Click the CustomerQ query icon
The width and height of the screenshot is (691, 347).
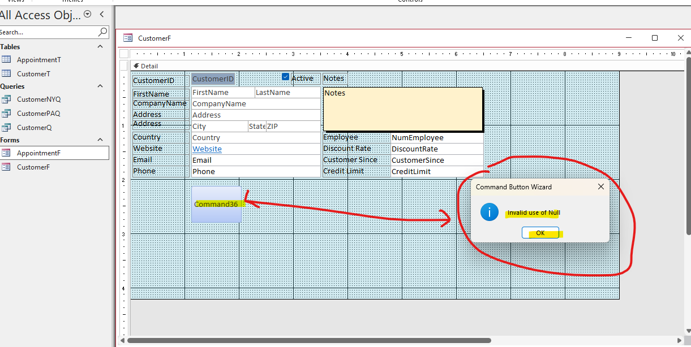pos(6,127)
